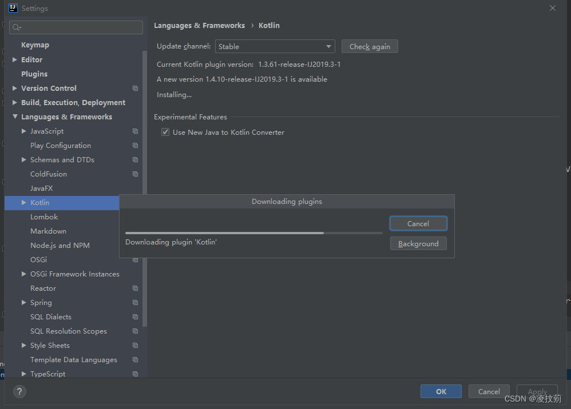Image resolution: width=571 pixels, height=409 pixels.
Task: Select SQL Dialects settings
Action: click(x=50, y=316)
